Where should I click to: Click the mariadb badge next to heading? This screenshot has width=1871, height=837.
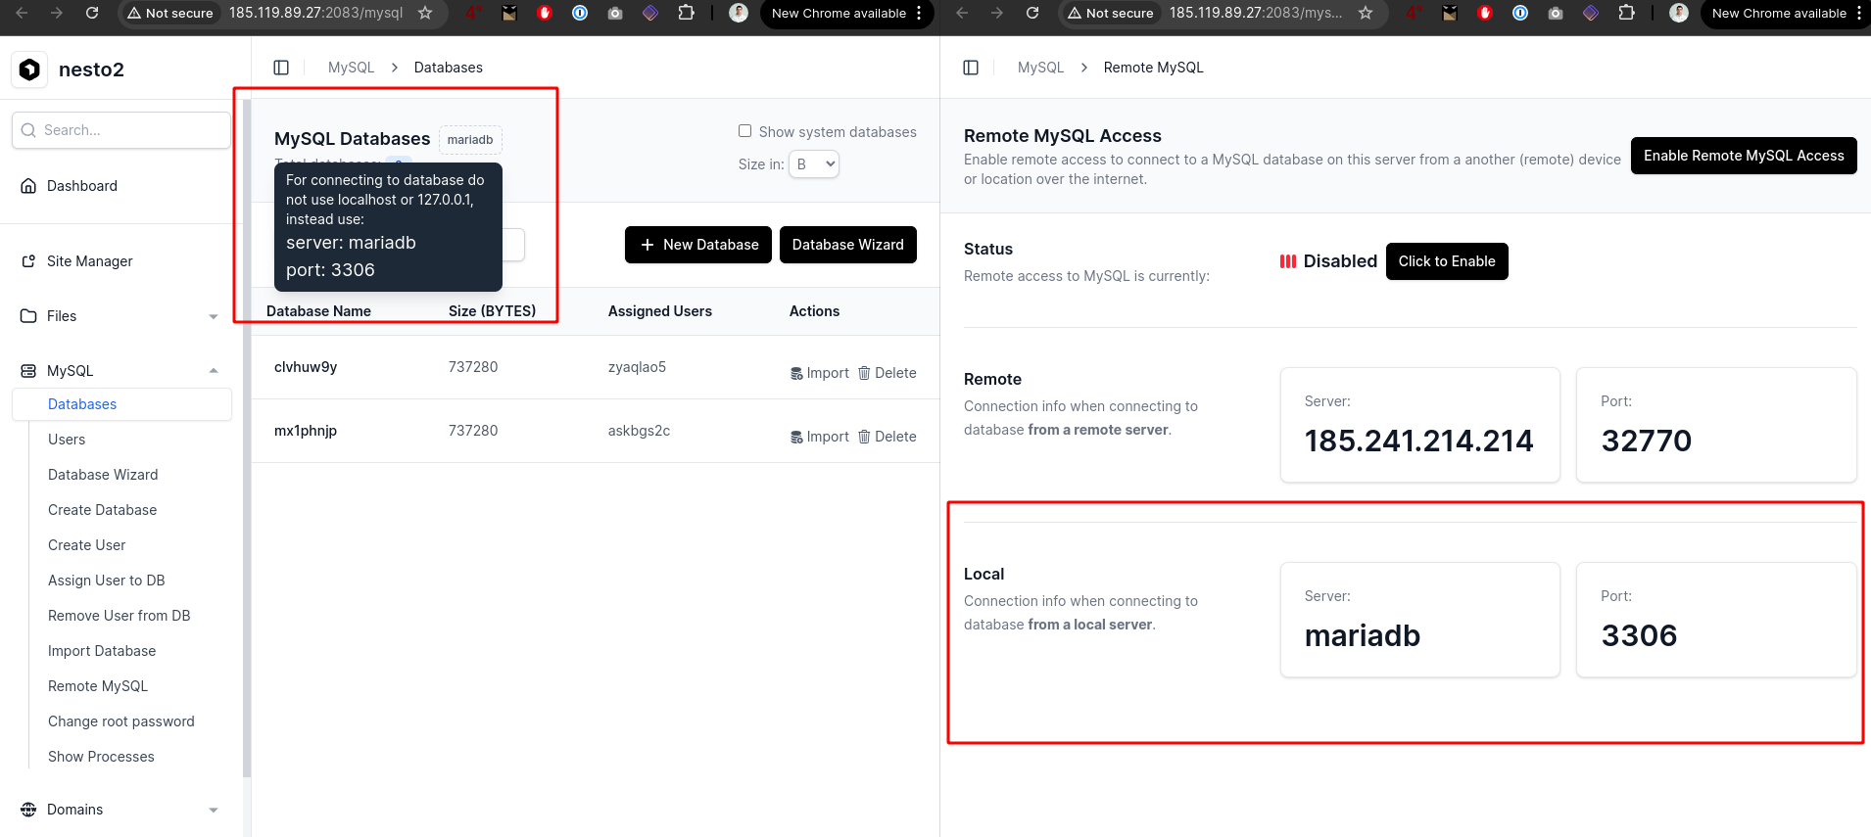coord(470,140)
